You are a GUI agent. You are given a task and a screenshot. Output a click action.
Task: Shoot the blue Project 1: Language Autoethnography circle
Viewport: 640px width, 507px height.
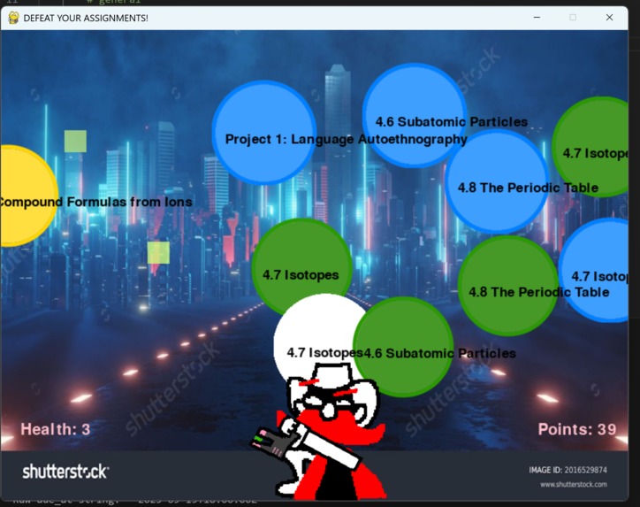click(264, 133)
